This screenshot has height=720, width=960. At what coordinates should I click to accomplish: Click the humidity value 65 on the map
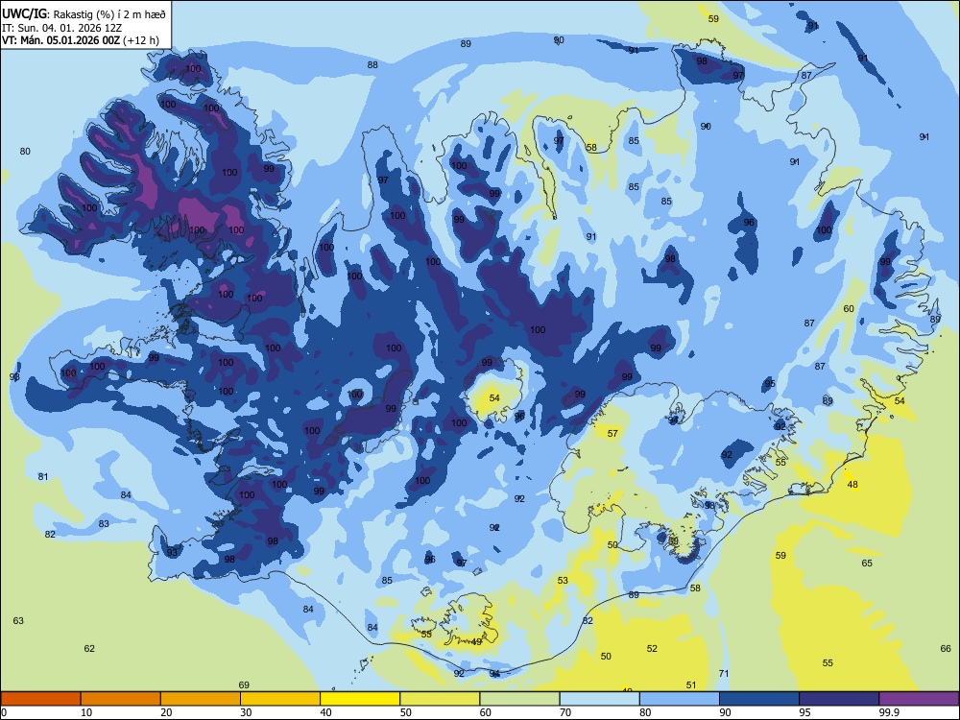tap(867, 564)
